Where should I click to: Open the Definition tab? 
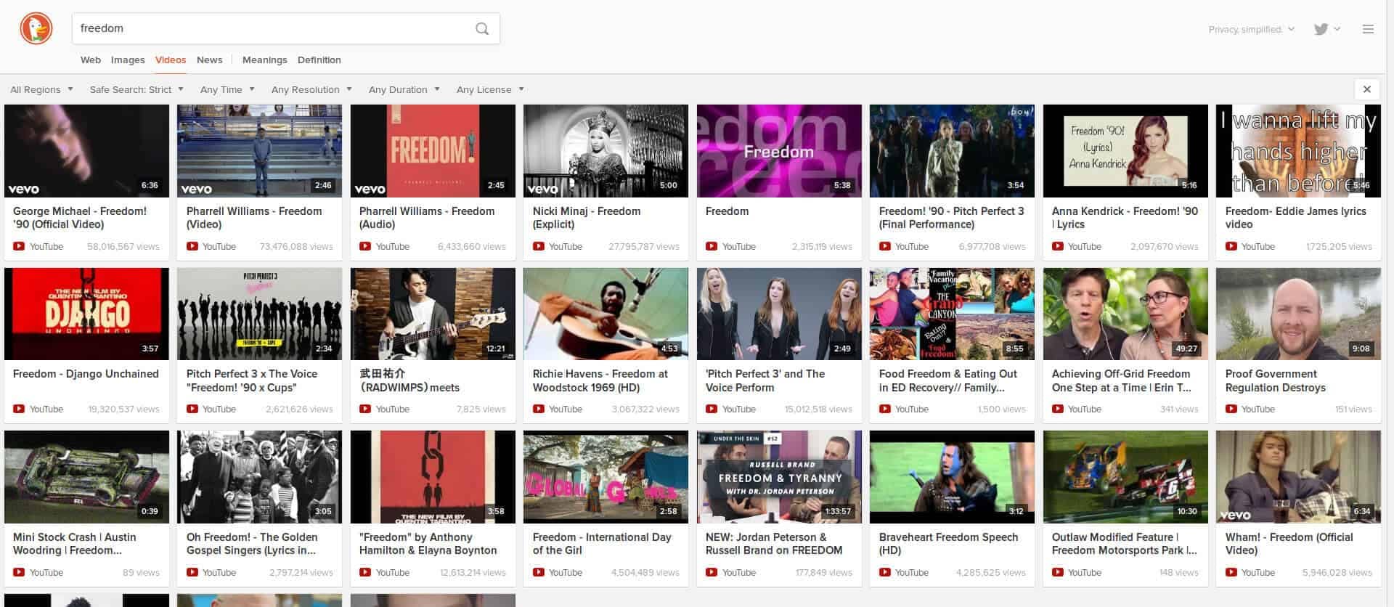click(x=319, y=60)
